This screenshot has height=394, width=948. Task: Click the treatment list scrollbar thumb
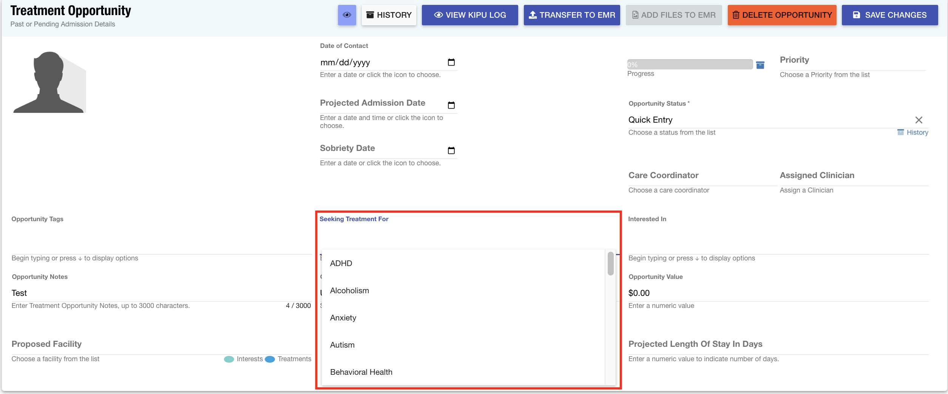coord(610,264)
